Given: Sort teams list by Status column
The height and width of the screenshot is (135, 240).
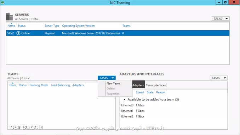Looking at the screenshot, I should pos(23,85).
